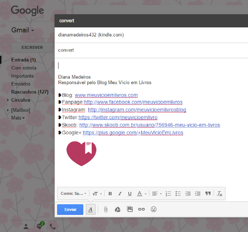Send the email with Enviar

tap(70, 209)
